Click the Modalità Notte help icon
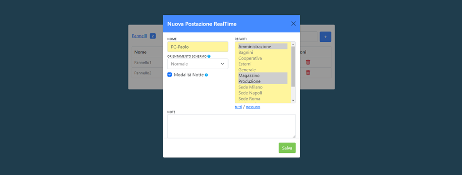 pyautogui.click(x=206, y=75)
